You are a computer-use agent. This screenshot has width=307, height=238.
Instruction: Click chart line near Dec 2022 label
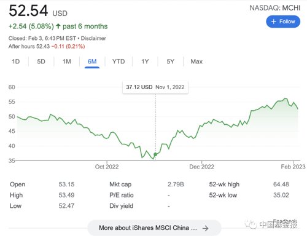pos(201,125)
